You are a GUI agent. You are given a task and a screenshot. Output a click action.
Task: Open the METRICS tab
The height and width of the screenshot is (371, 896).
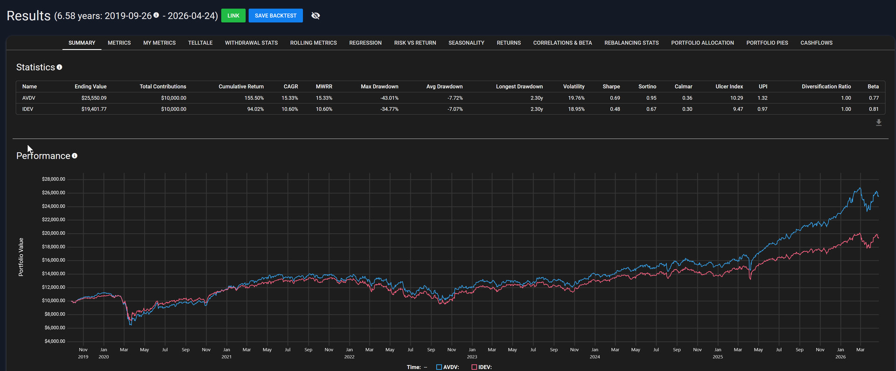(x=119, y=42)
